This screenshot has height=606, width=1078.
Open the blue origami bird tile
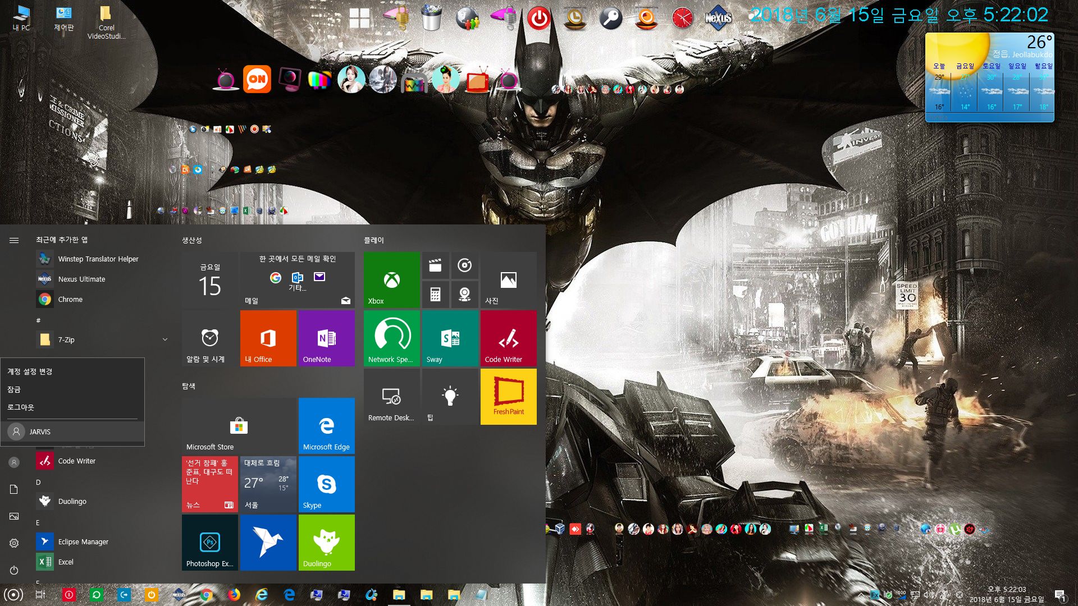click(268, 543)
